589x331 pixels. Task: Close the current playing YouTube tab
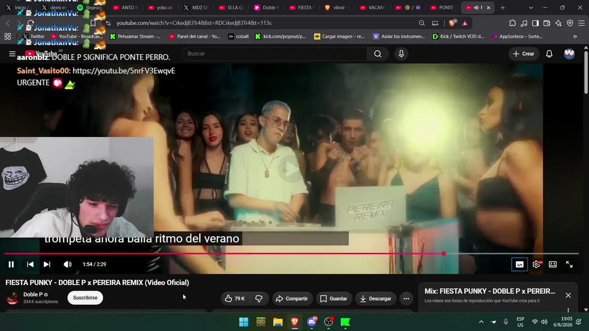click(x=488, y=8)
